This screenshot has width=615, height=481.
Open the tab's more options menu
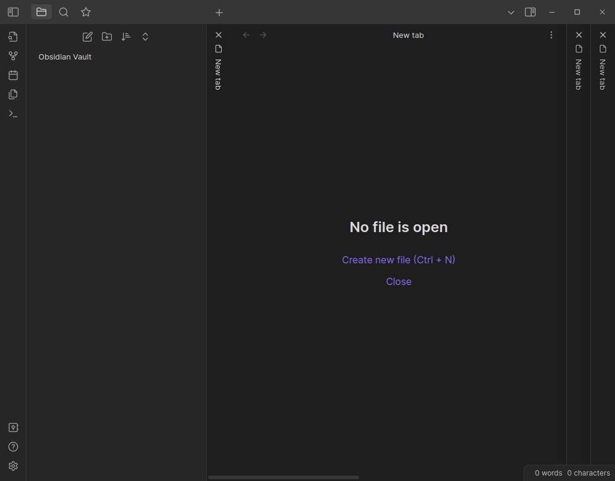551,35
